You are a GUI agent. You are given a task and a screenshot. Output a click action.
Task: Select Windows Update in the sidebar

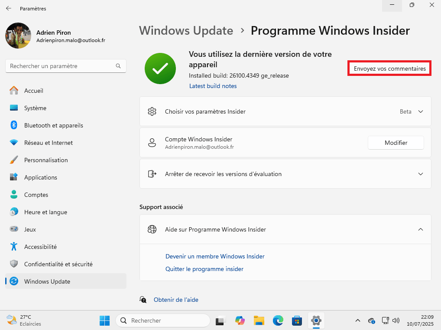[65, 281]
